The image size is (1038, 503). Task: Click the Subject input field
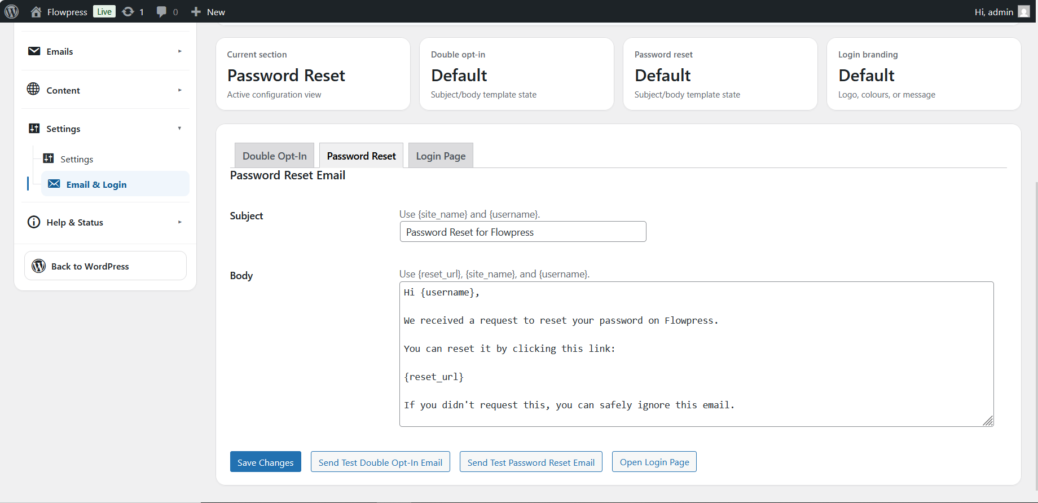(523, 232)
